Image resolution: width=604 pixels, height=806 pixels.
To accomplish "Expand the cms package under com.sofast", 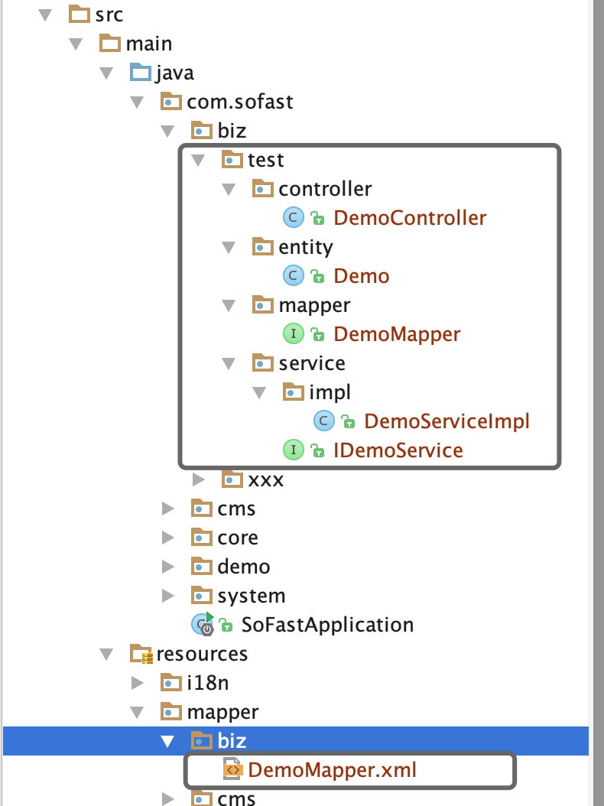I will [168, 509].
